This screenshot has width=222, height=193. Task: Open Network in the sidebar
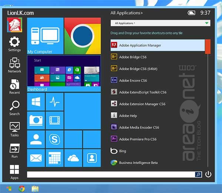(x=14, y=65)
